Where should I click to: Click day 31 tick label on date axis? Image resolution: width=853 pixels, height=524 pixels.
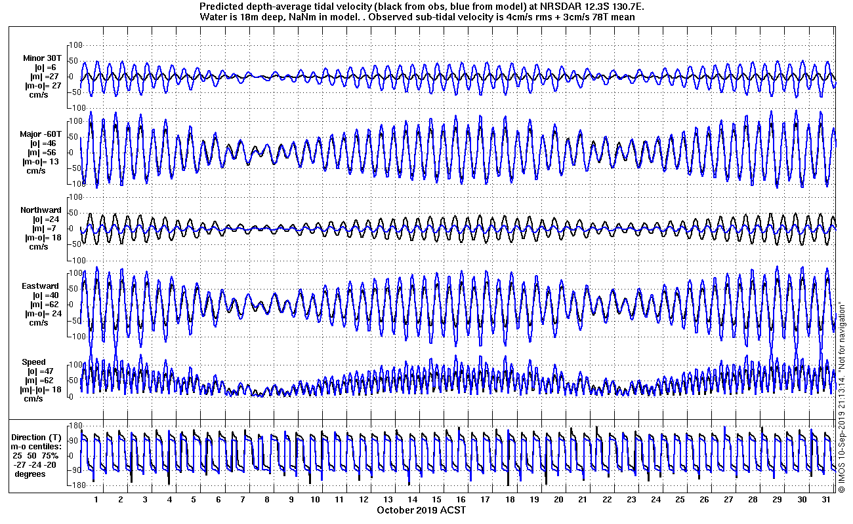(x=825, y=499)
